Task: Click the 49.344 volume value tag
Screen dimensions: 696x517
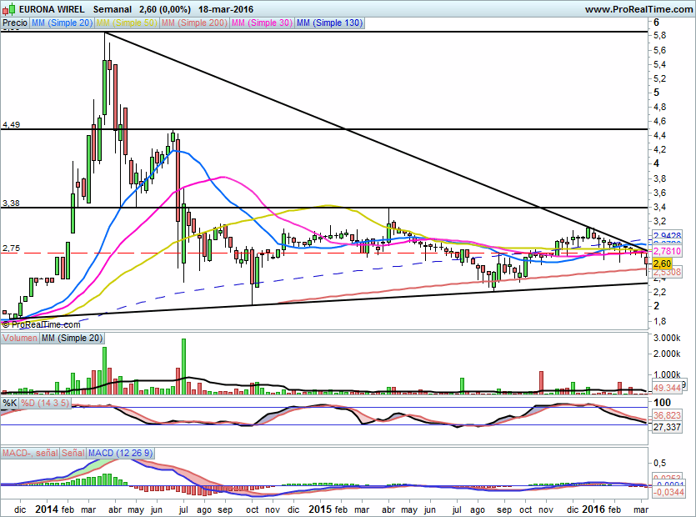Action: click(x=667, y=388)
